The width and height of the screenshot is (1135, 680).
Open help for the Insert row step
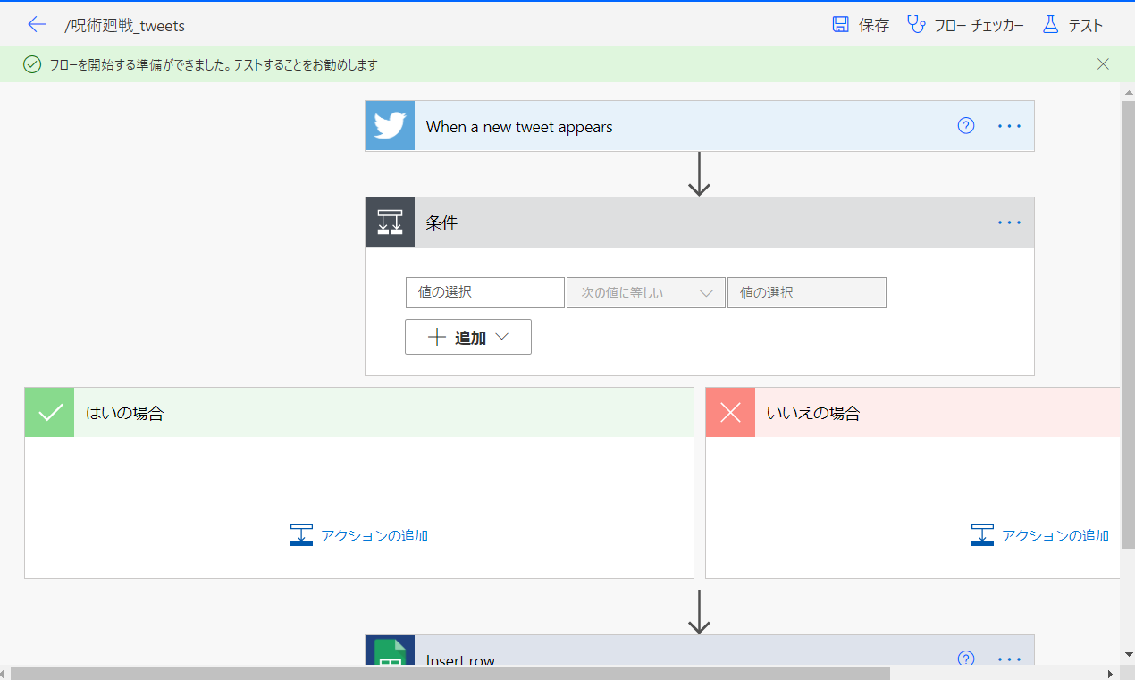point(966,659)
